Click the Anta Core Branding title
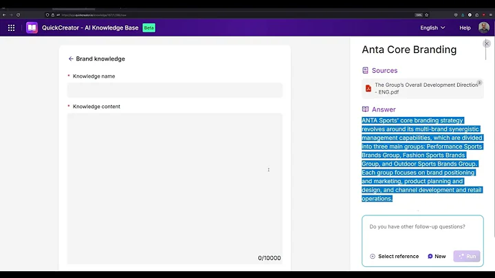The image size is (495, 278). coord(409,50)
